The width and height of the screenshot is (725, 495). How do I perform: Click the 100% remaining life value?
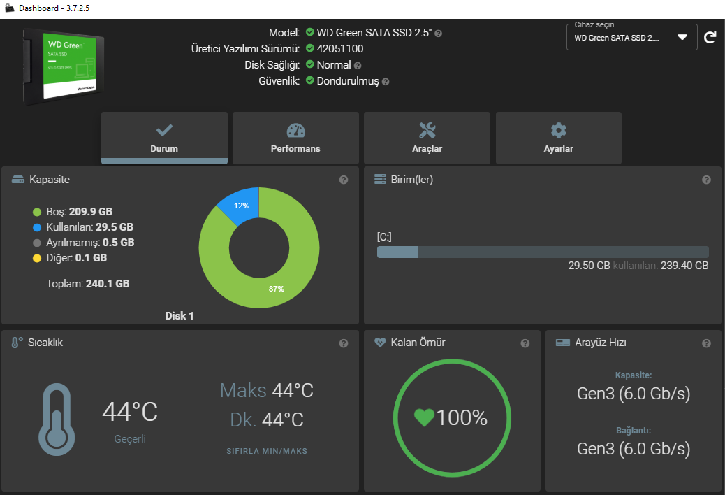(462, 417)
